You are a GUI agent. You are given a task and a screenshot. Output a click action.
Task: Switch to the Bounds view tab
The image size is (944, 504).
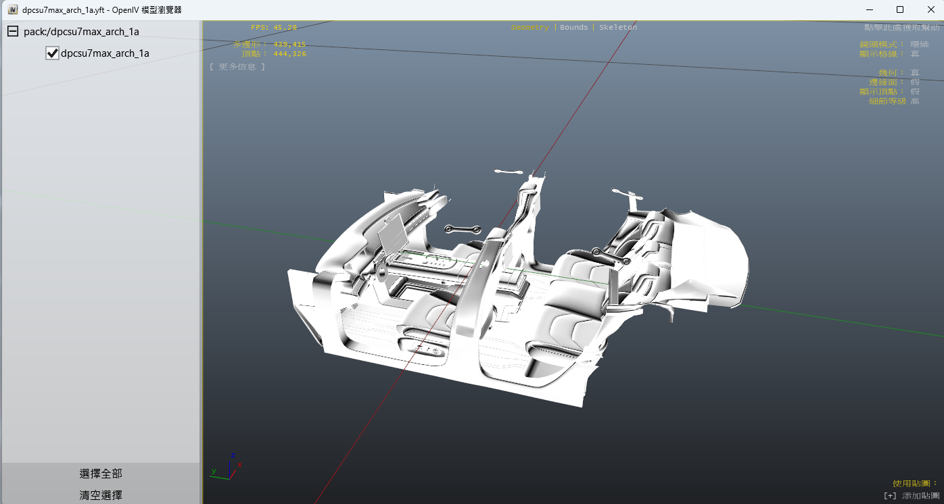(x=573, y=27)
